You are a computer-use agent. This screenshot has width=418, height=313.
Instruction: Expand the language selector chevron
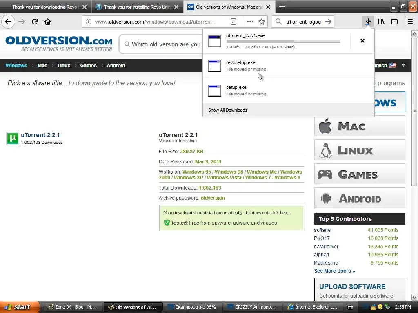(403, 65)
